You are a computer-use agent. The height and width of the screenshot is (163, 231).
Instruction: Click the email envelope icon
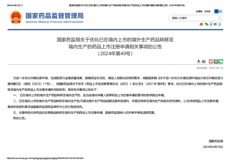click(x=215, y=24)
